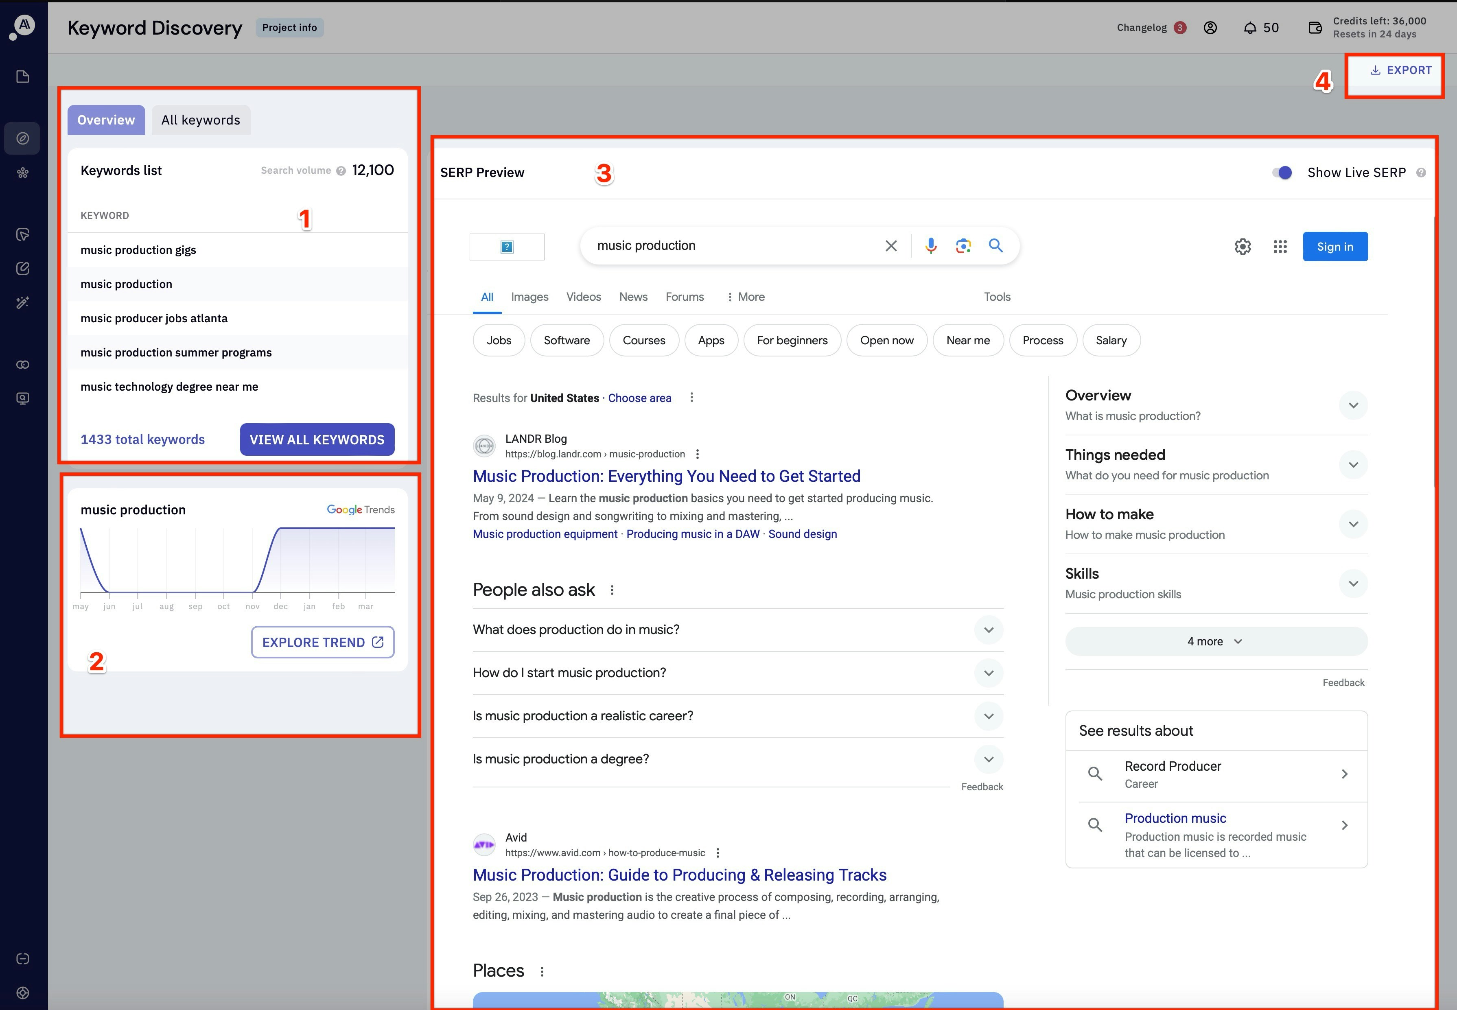Click the notification bell icon
1457x1010 pixels.
(x=1249, y=28)
